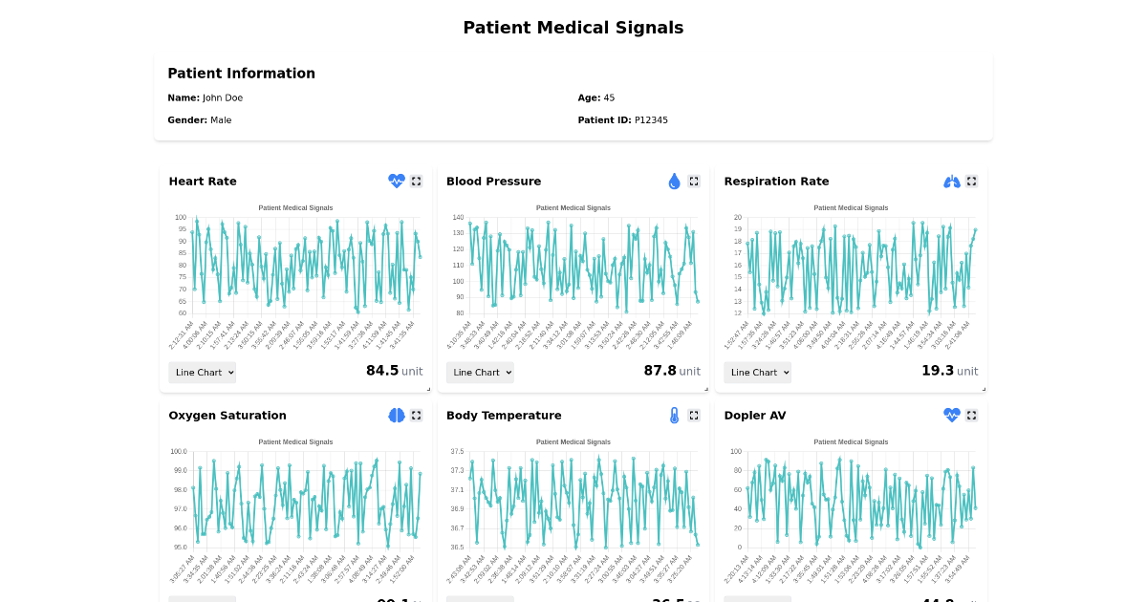The height and width of the screenshot is (602, 1147).
Task: Click the Dopler AV heartbeat icon
Action: (952, 416)
